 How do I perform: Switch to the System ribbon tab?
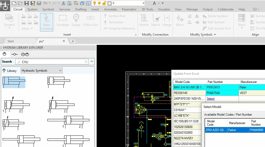pos(32,9)
